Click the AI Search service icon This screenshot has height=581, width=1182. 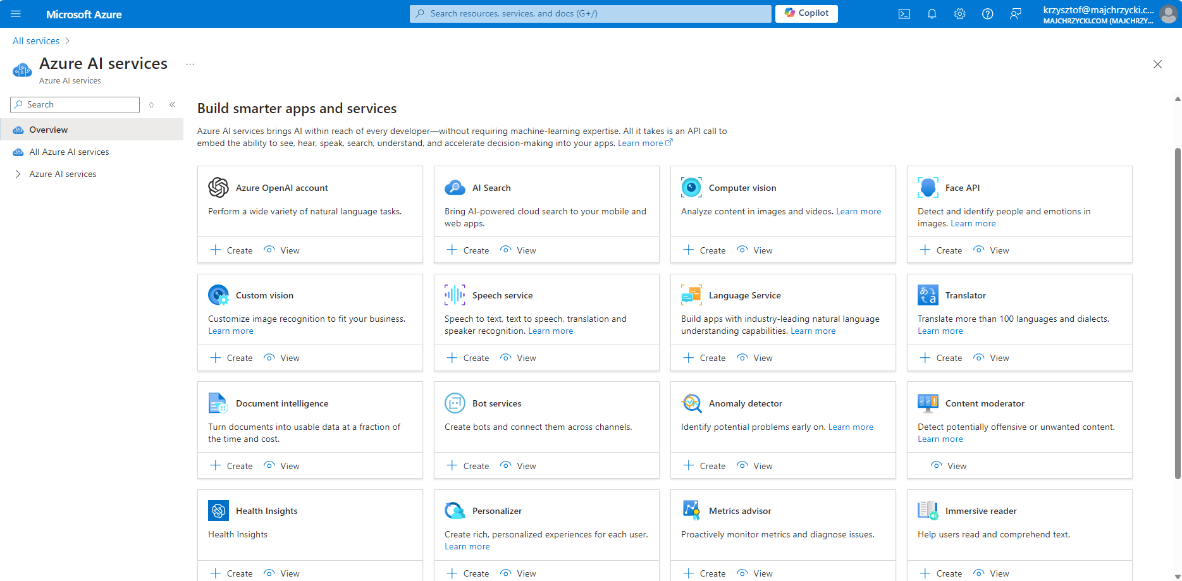[x=455, y=188]
